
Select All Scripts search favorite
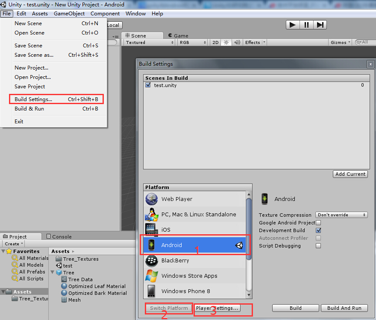click(x=28, y=279)
